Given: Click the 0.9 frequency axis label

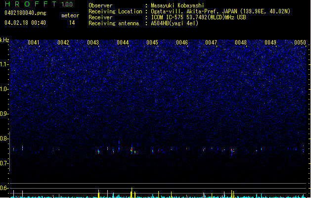Looking at the screenshot, I should click(4, 114).
